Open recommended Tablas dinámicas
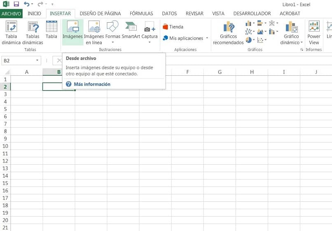 [x=33, y=33]
